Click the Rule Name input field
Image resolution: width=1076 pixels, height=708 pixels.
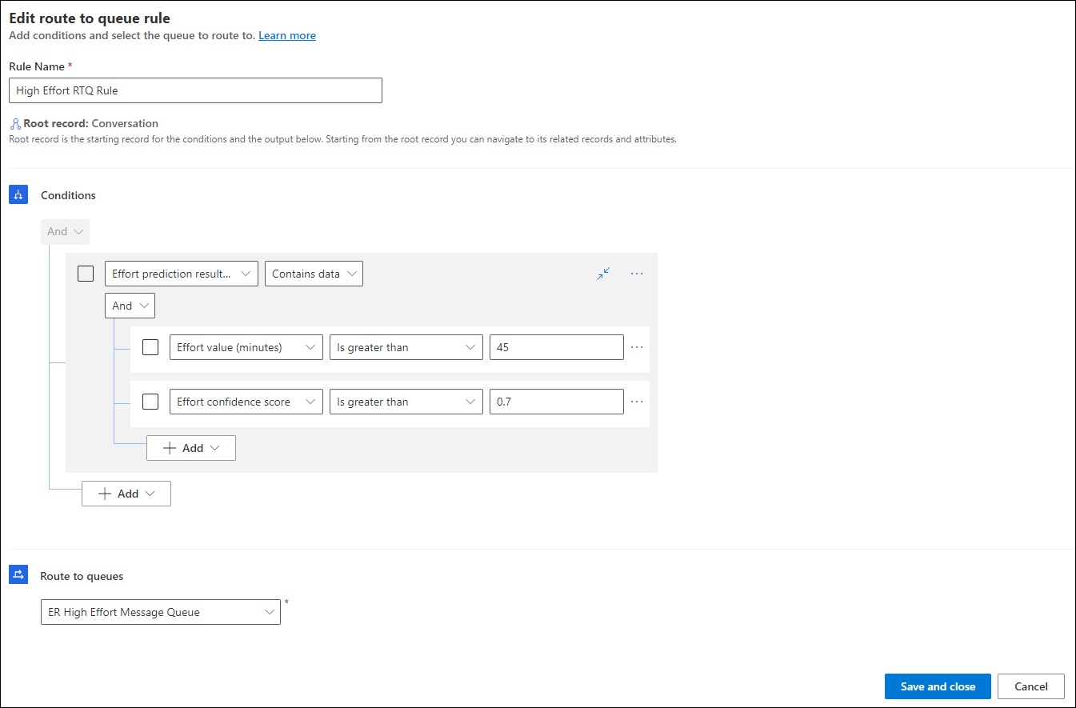tap(195, 90)
